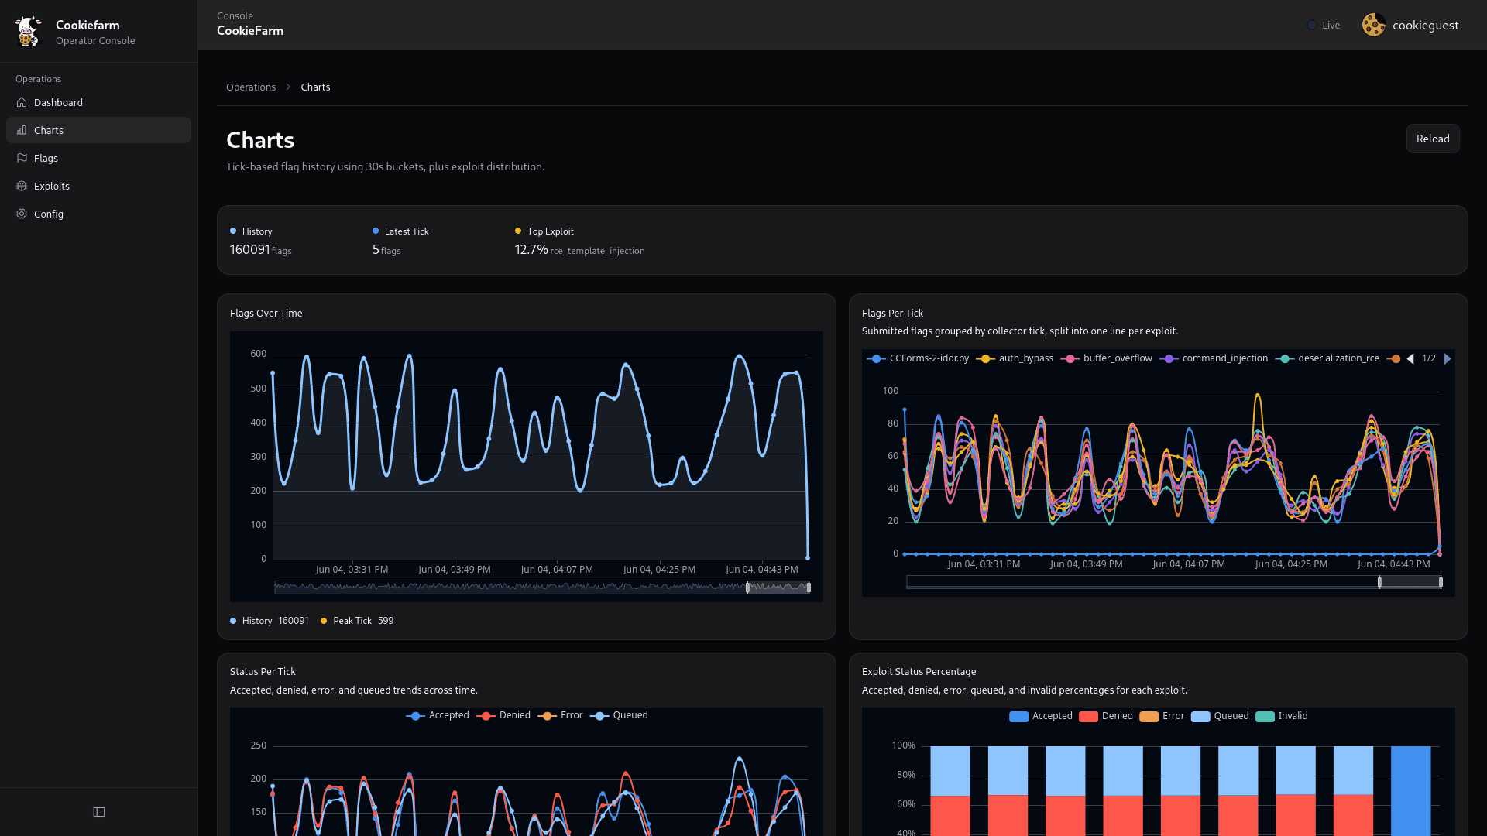Click the Status Per Tick chart title
The width and height of the screenshot is (1487, 836).
coord(263,672)
